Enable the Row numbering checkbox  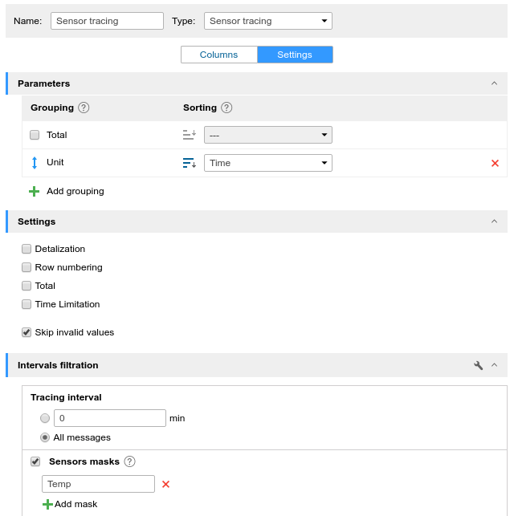click(27, 267)
